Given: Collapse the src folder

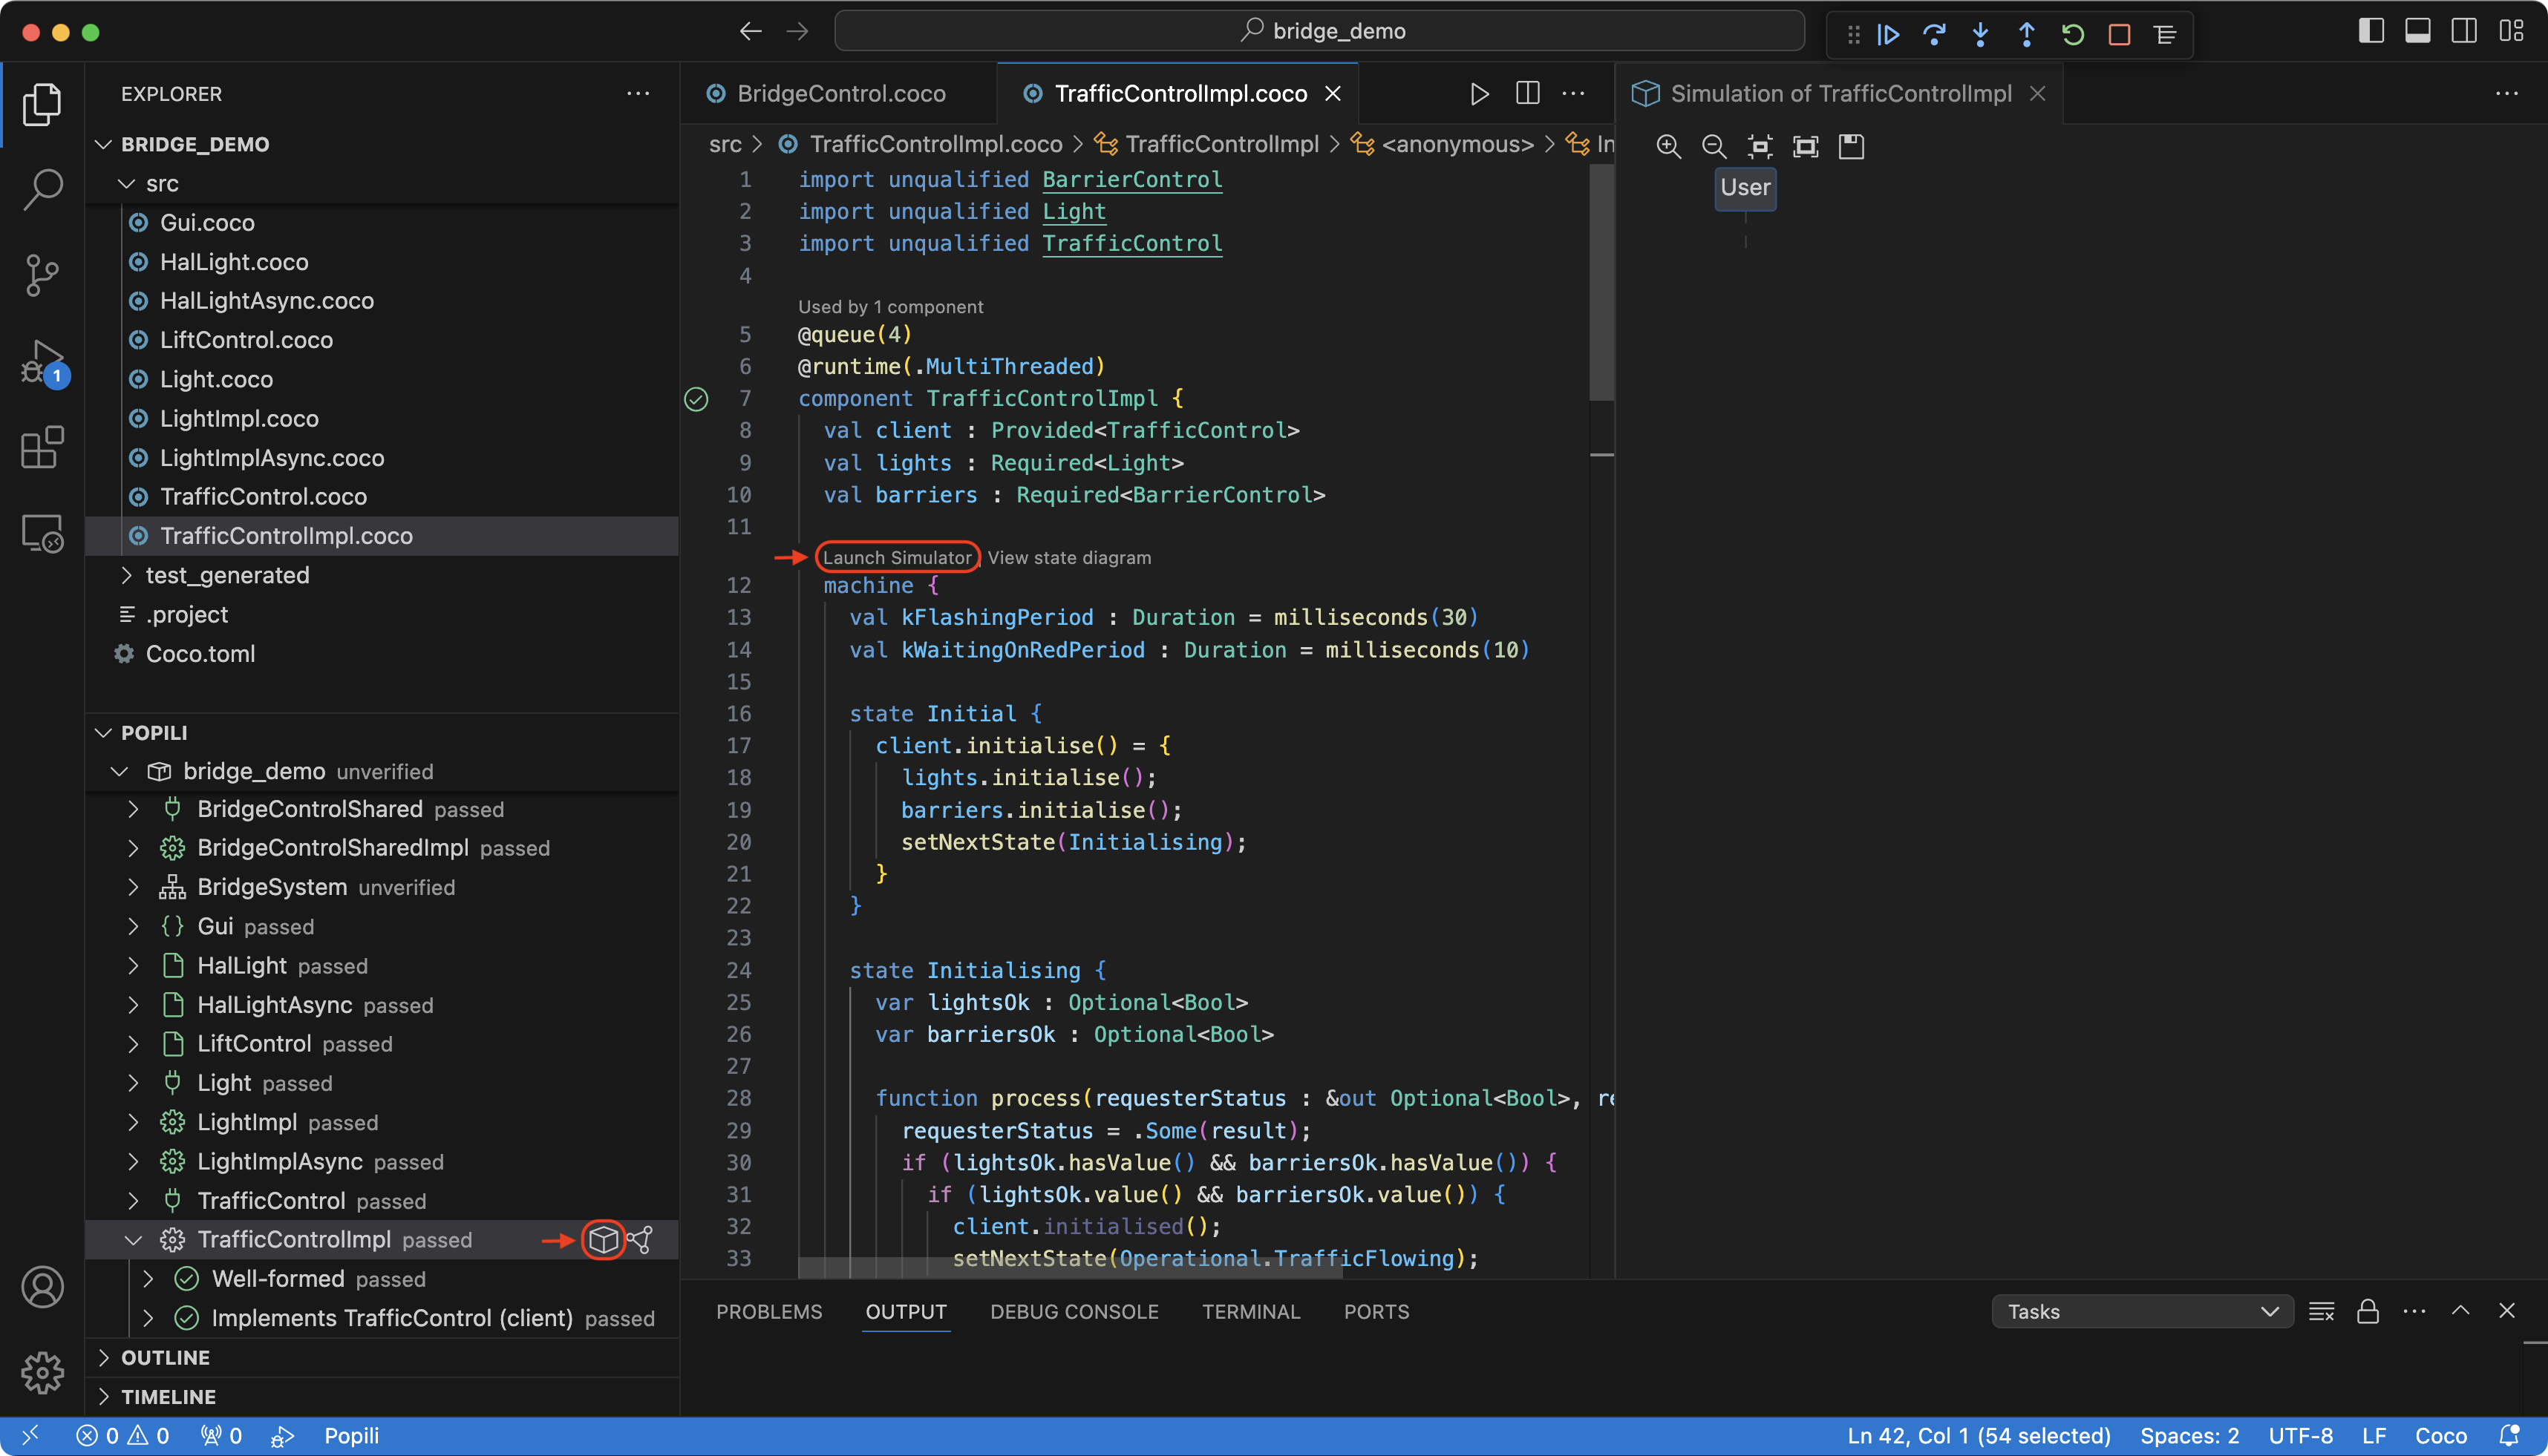Looking at the screenshot, I should click(126, 183).
